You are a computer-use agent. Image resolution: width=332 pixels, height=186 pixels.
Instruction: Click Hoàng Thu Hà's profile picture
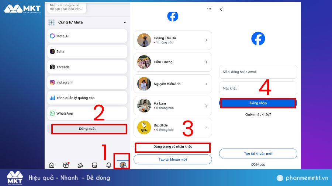click(144, 40)
